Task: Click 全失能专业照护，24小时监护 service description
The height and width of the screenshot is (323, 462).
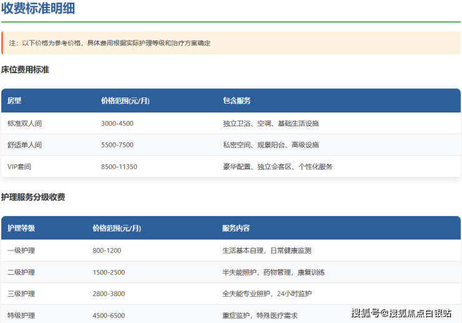Action: pos(267,294)
